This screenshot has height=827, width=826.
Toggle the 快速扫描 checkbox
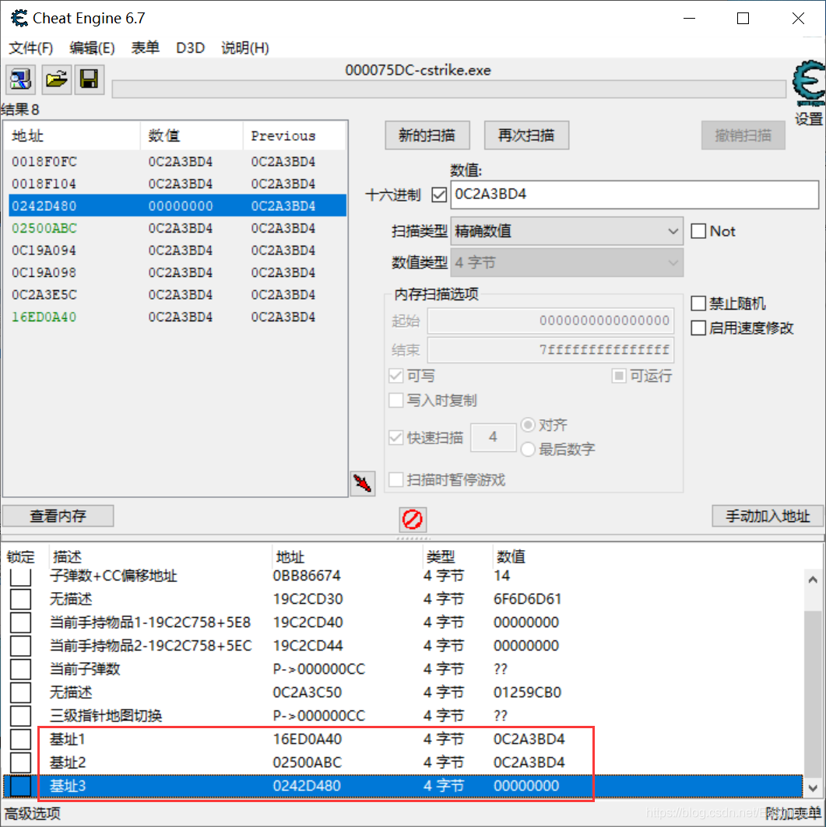pyautogui.click(x=395, y=437)
